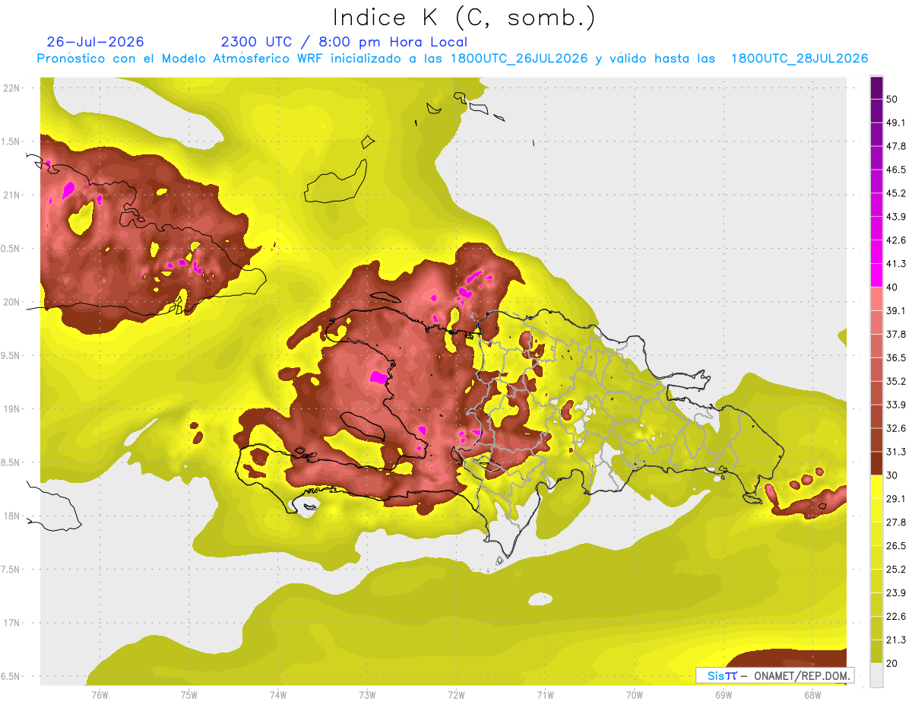The image size is (912, 705).
Task: Click legend value "49.1"
Action: click(896, 122)
